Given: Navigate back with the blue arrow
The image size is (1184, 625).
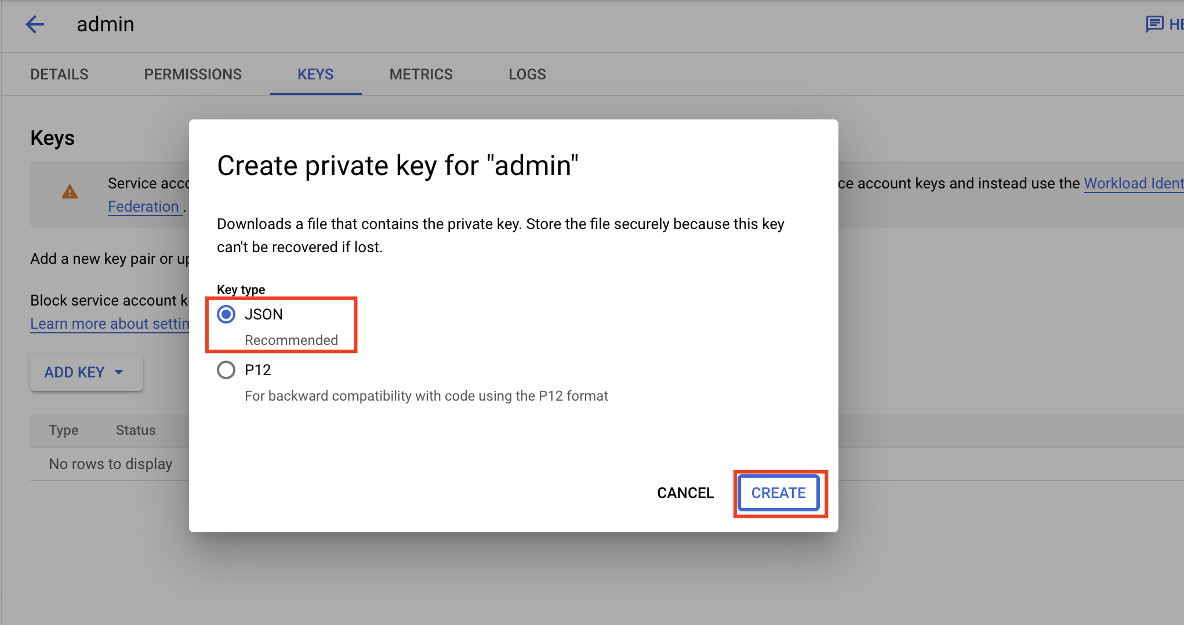Looking at the screenshot, I should coord(35,24).
